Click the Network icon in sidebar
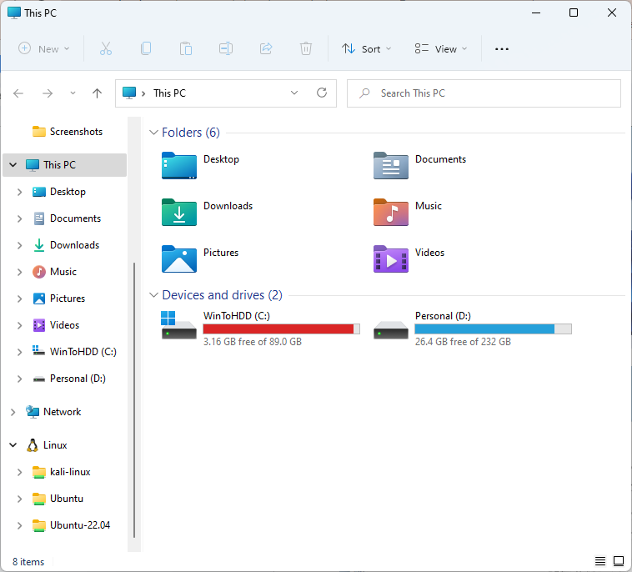632x572 pixels. 33,412
